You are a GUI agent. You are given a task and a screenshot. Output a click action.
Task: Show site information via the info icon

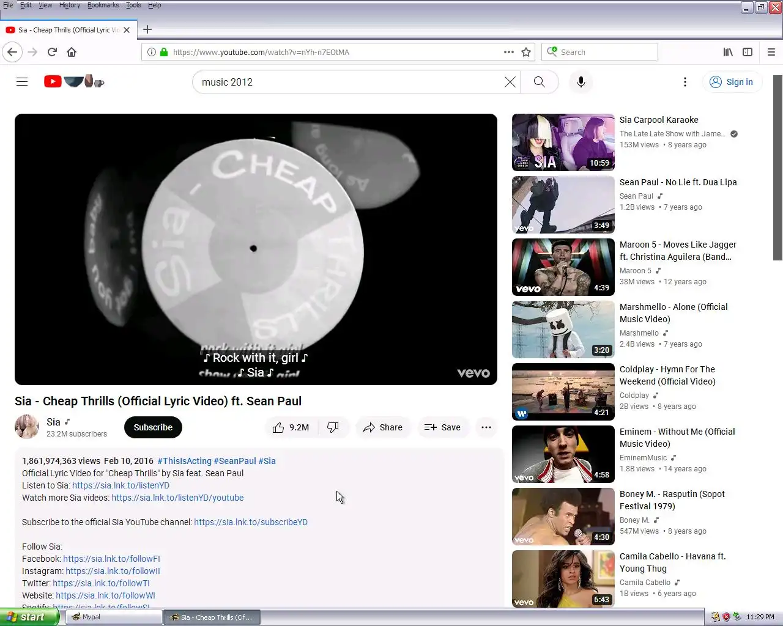pos(151,52)
